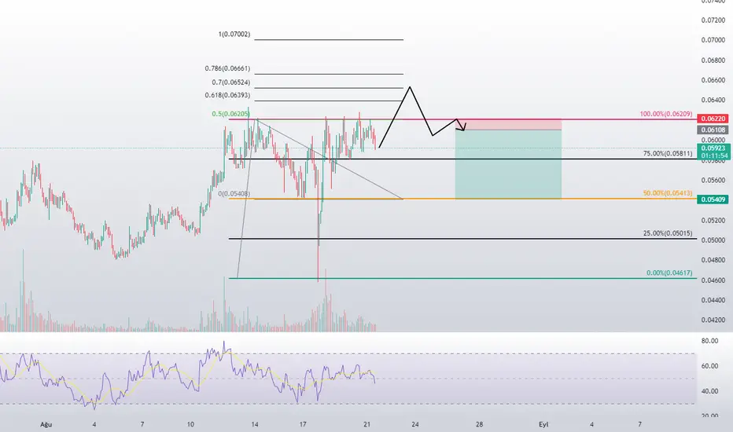Click the 0(0.05408) Fibonacci base label
The height and width of the screenshot is (432, 733).
234,193
